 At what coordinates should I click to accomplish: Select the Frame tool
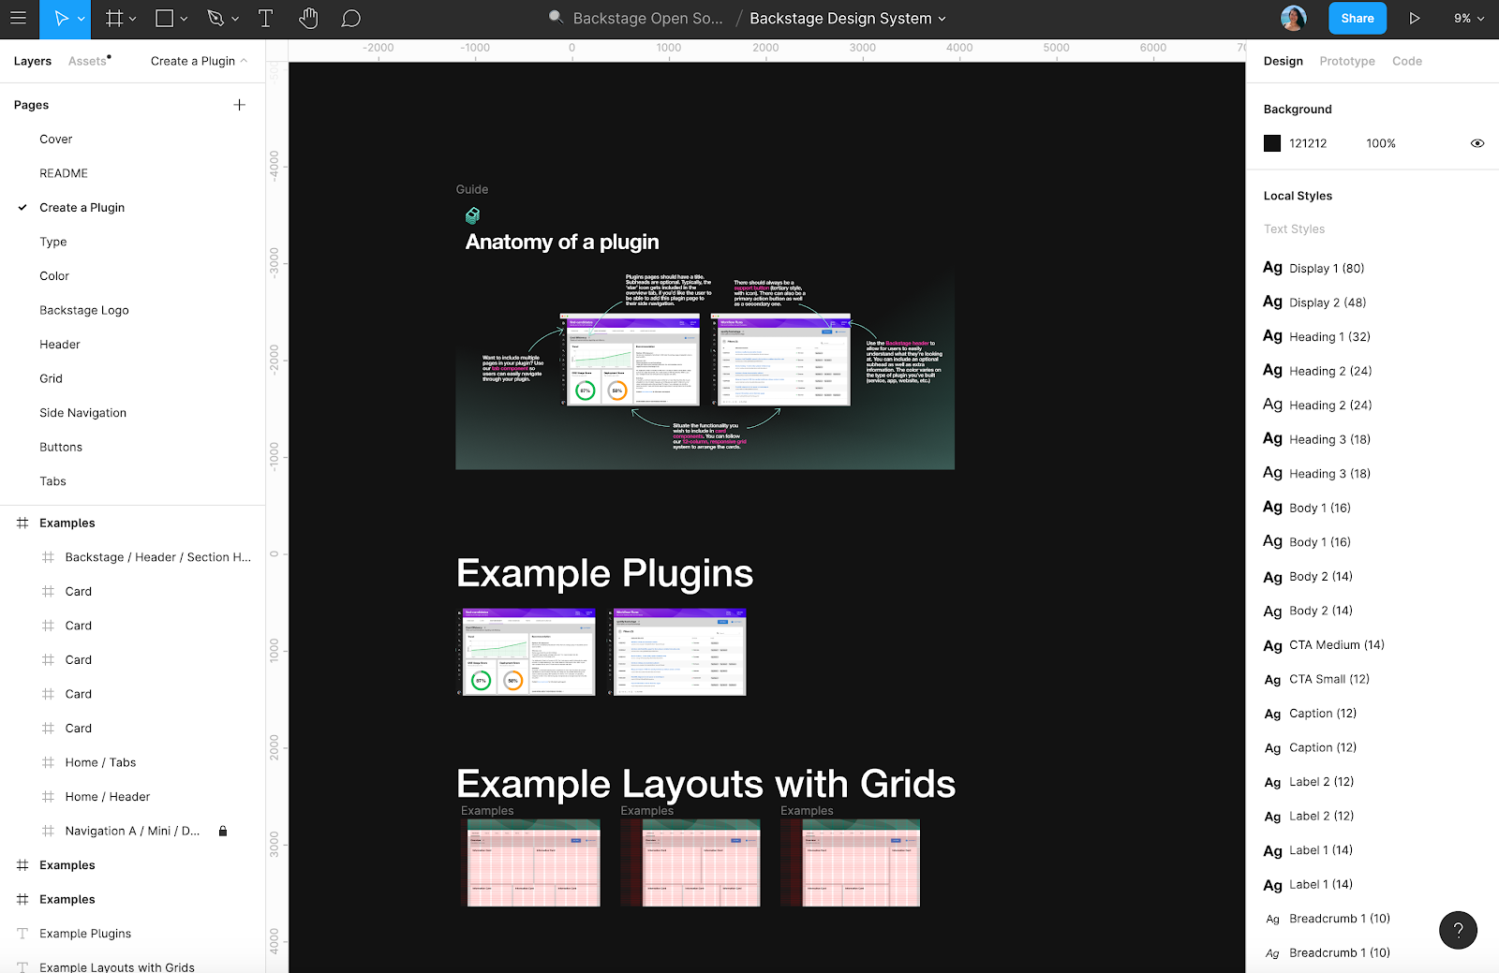click(x=114, y=19)
